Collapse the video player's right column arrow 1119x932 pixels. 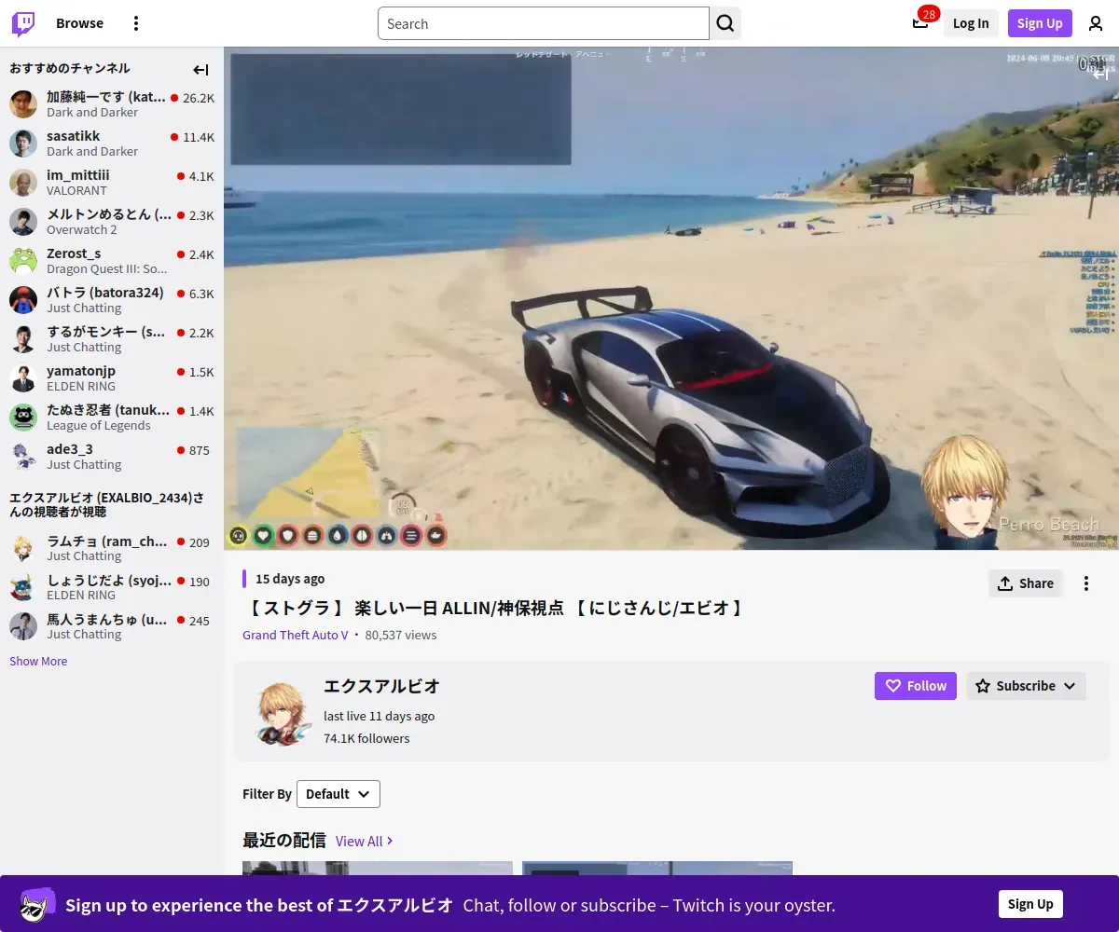[1100, 75]
